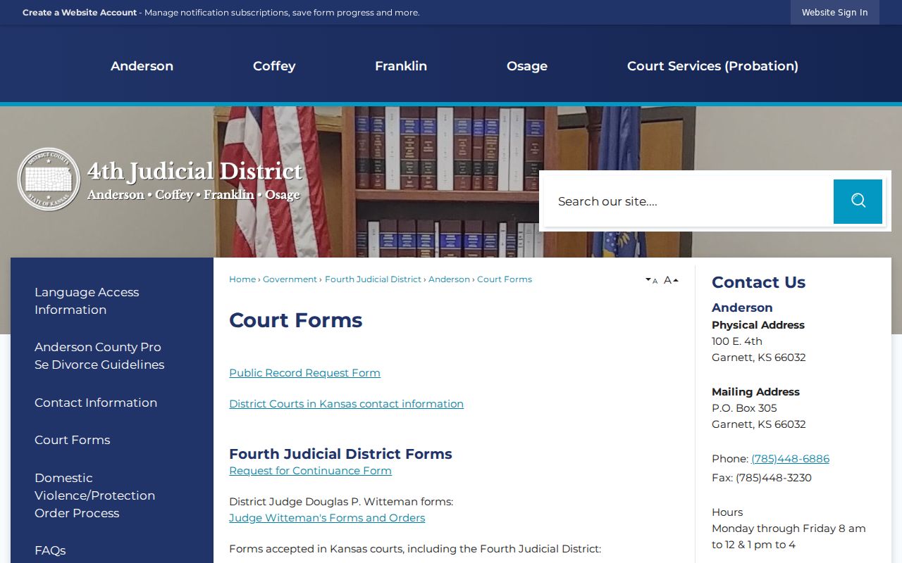Click the 4th Judicial District seal logo
902x563 pixels.
(x=49, y=179)
